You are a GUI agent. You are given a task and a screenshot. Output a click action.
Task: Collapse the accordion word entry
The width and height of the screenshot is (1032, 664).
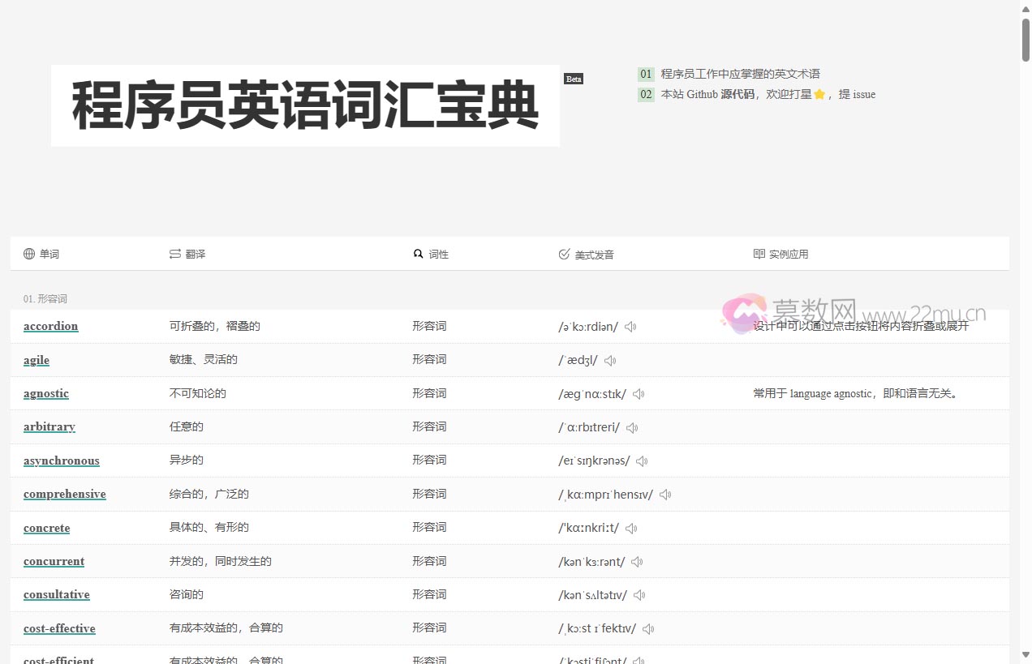coord(50,326)
